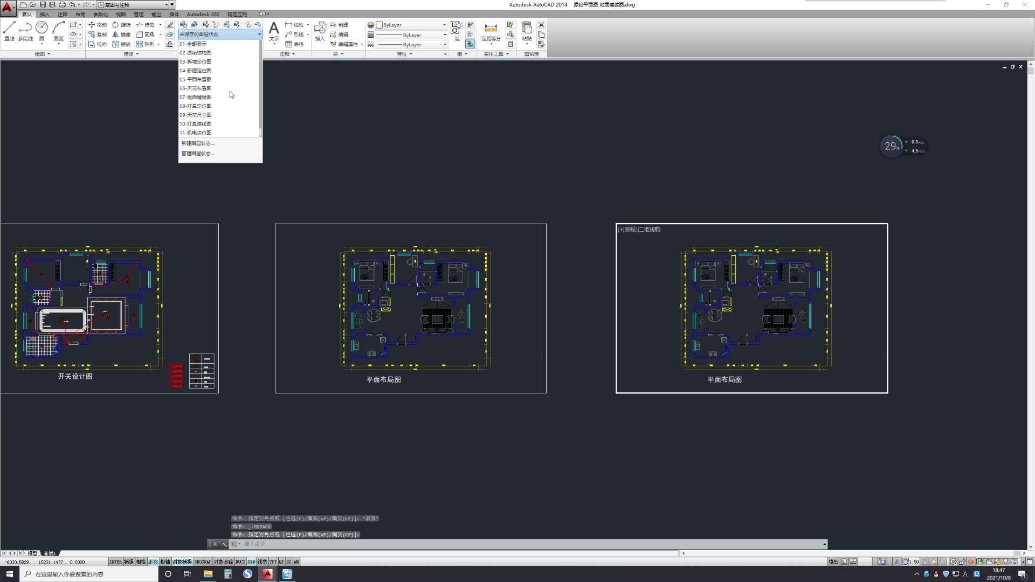The image size is (1035, 582).
Task: Toggle INFER constraints in status bar
Action: [115, 562]
